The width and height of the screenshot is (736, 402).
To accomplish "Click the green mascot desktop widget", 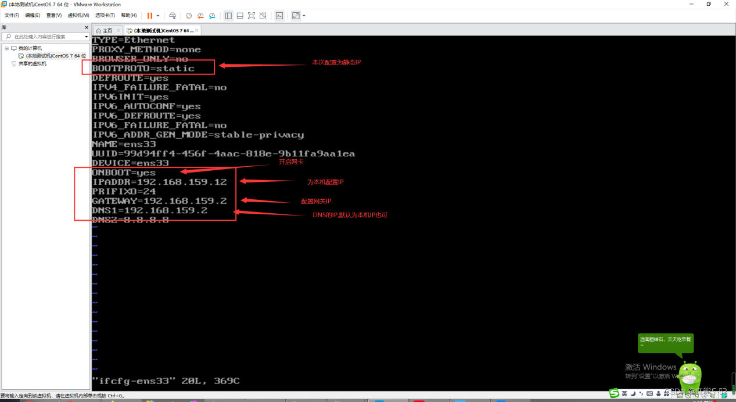I will tap(690, 376).
